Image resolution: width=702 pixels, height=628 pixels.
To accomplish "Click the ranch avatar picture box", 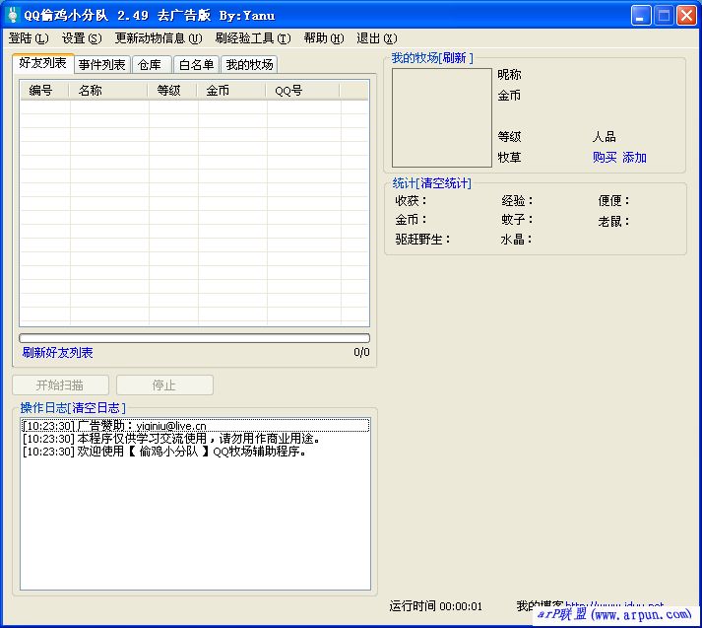I will 442,117.
